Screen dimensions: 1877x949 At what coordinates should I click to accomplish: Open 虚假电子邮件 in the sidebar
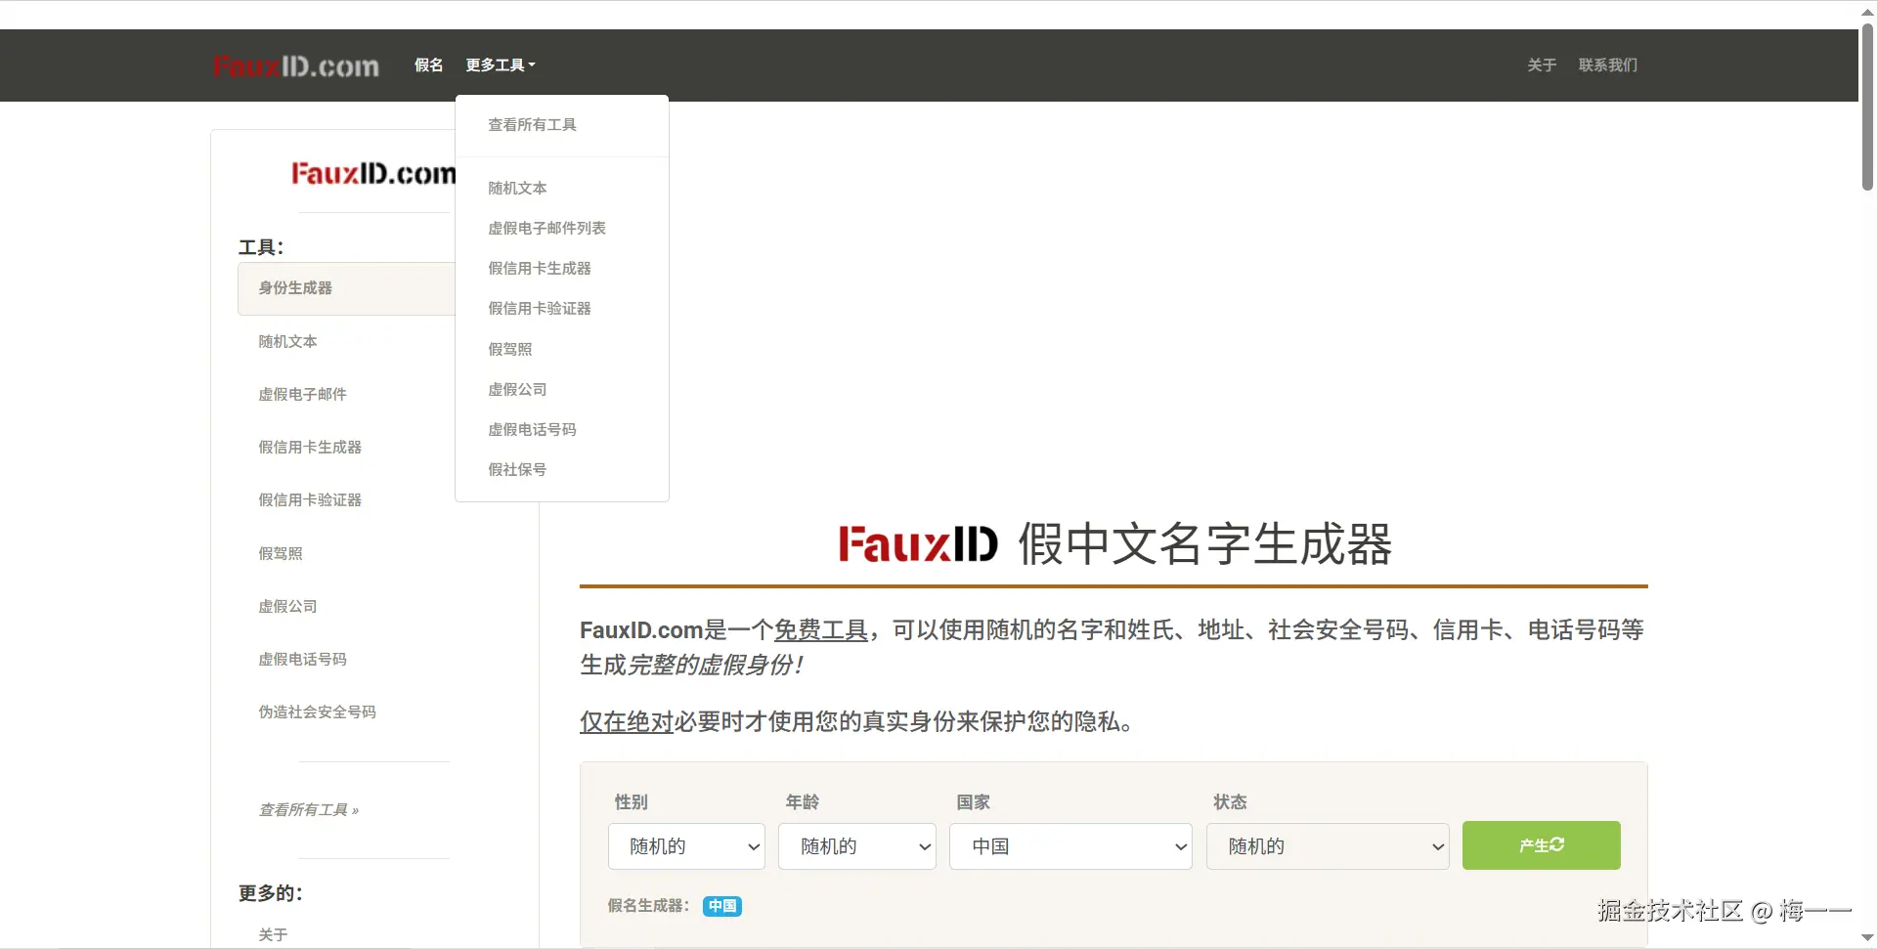click(302, 394)
